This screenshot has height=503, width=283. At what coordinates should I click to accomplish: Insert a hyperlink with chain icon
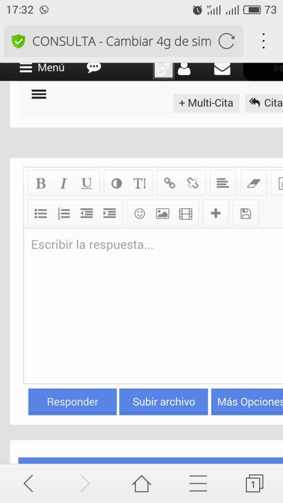(169, 183)
